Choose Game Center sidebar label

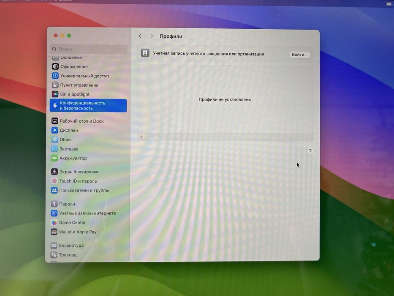[72, 222]
